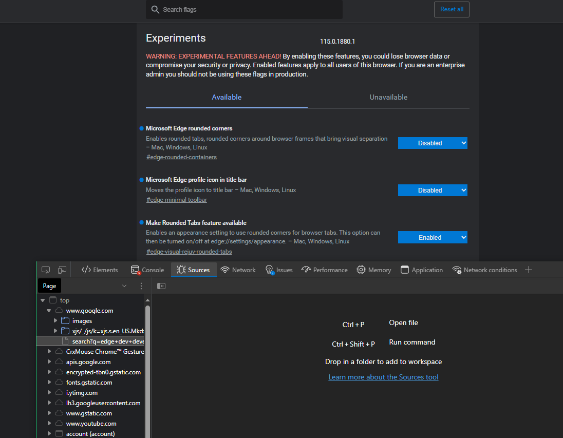The height and width of the screenshot is (438, 563).
Task: Collapse the navigator sidebar with the arrow icon
Action: point(161,285)
